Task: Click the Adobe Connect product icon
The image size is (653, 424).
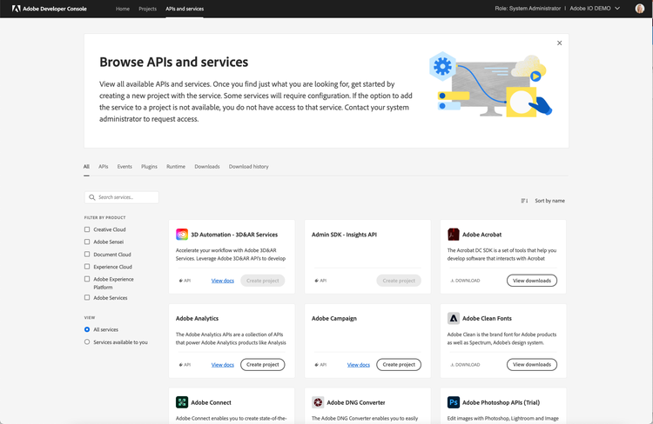Action: point(182,402)
